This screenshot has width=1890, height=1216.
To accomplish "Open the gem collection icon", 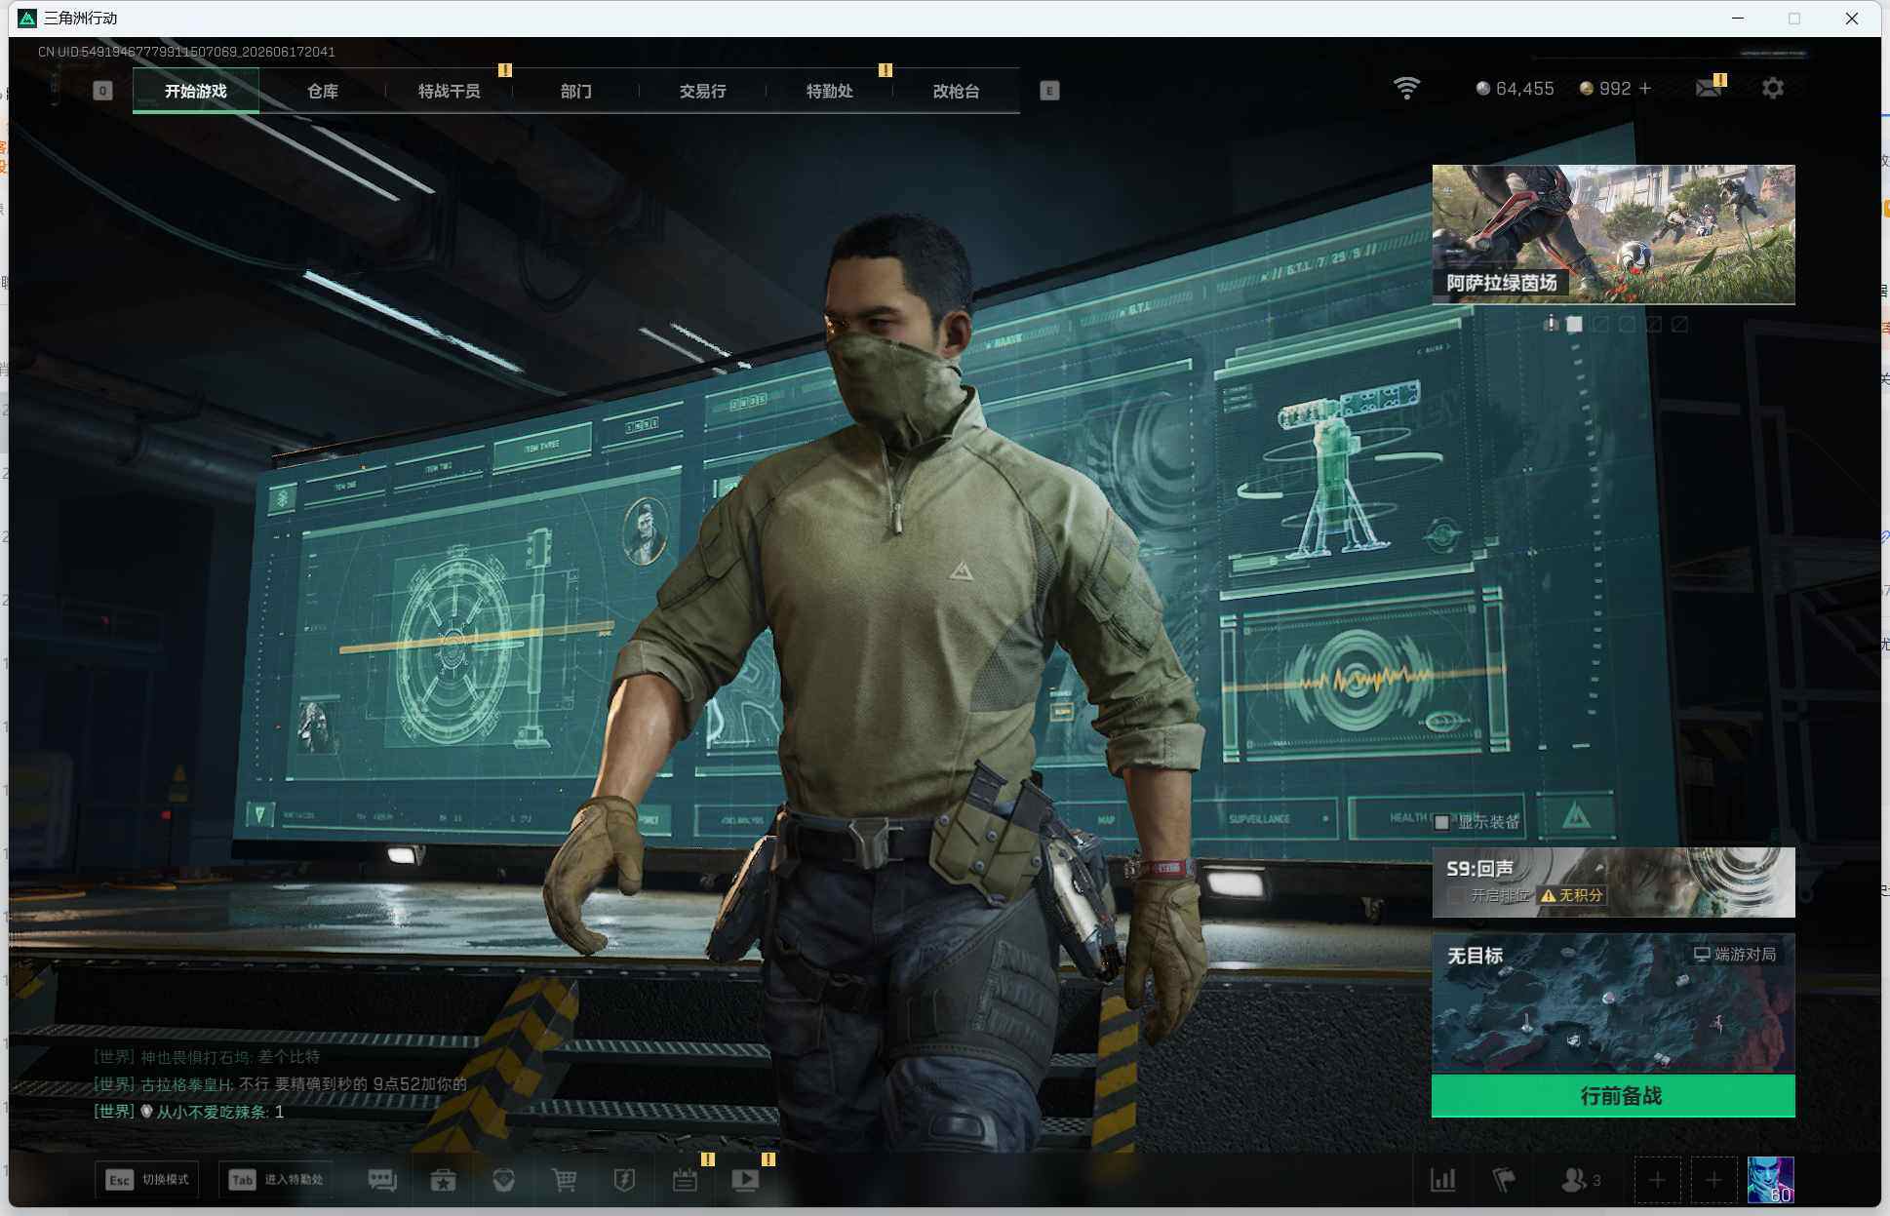I will point(503,1180).
